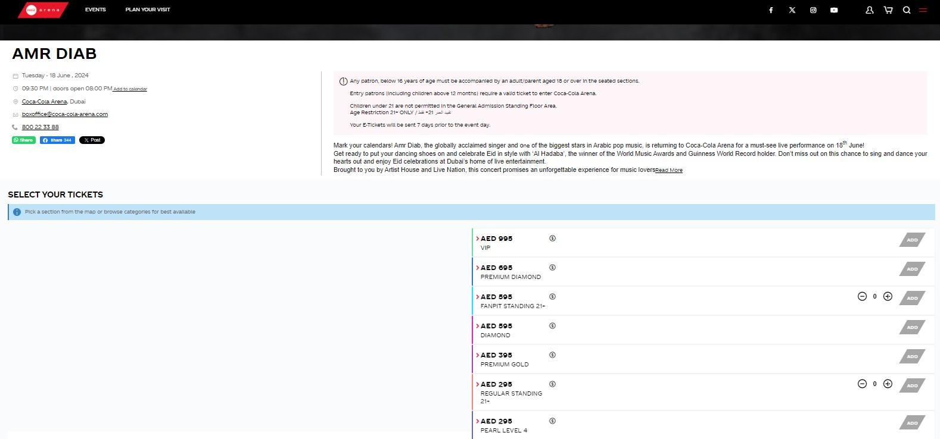Screen dimensions: 940x439
Task: Expand the AED 995 VIP category
Action: 478,239
